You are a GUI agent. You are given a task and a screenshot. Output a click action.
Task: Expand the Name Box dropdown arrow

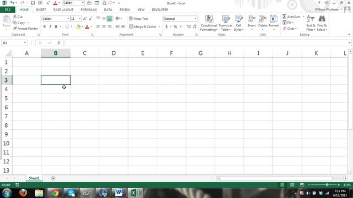click(25, 43)
